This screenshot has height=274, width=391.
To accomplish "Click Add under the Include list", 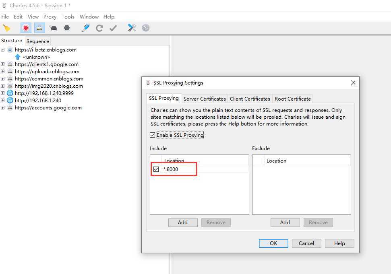I will tap(183, 222).
